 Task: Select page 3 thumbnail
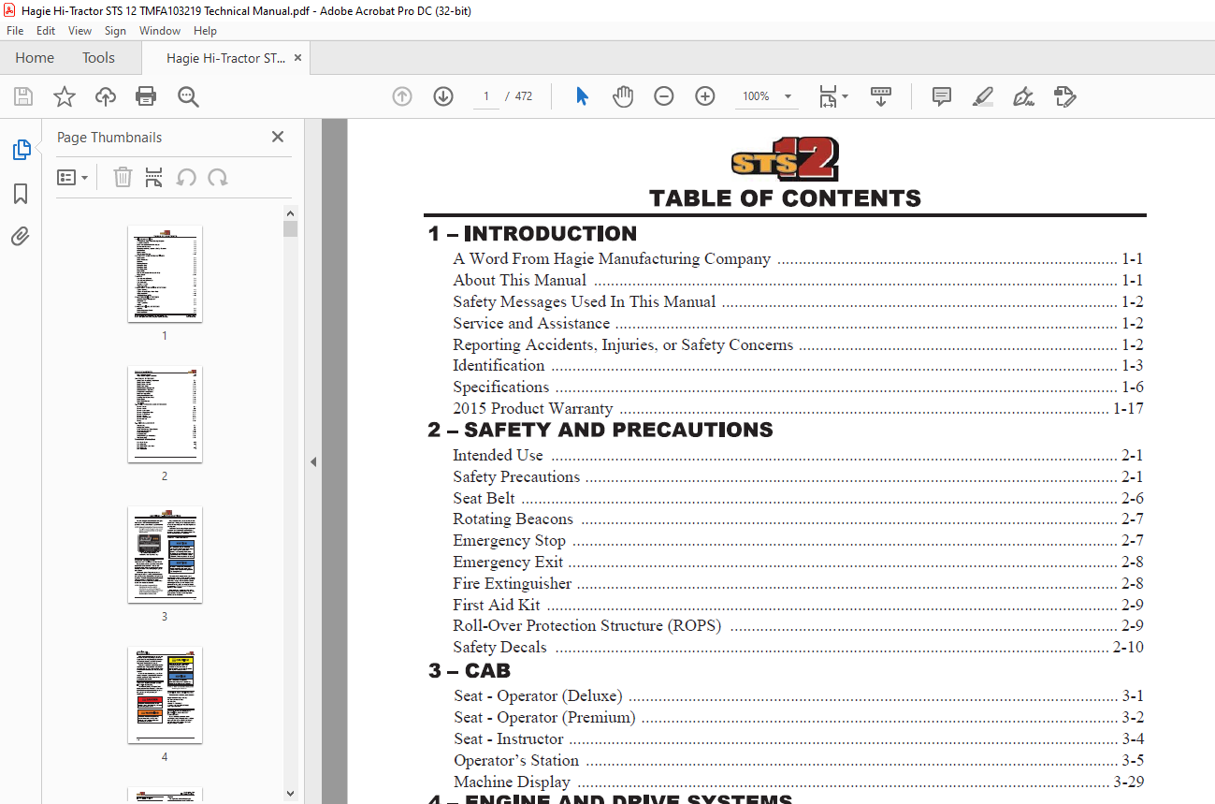pyautogui.click(x=165, y=554)
